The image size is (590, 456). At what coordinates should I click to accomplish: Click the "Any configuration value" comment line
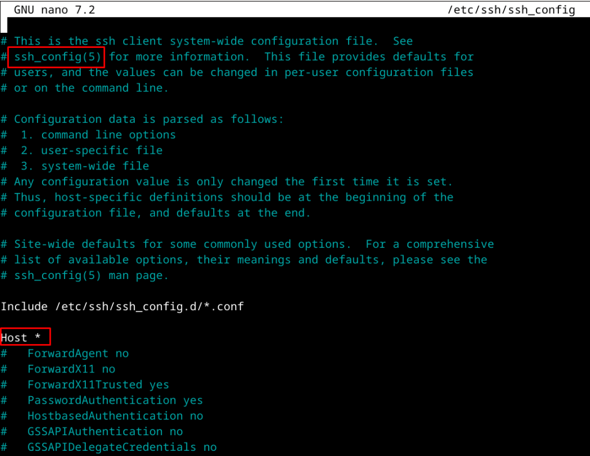[x=233, y=181]
